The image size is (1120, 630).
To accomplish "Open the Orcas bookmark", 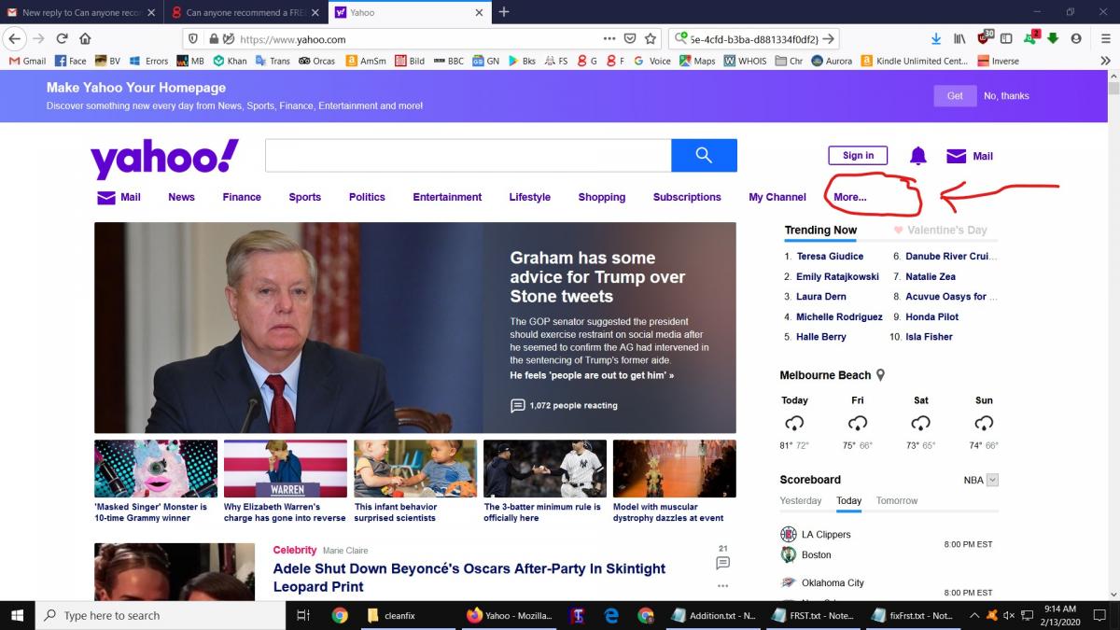I will click(317, 61).
